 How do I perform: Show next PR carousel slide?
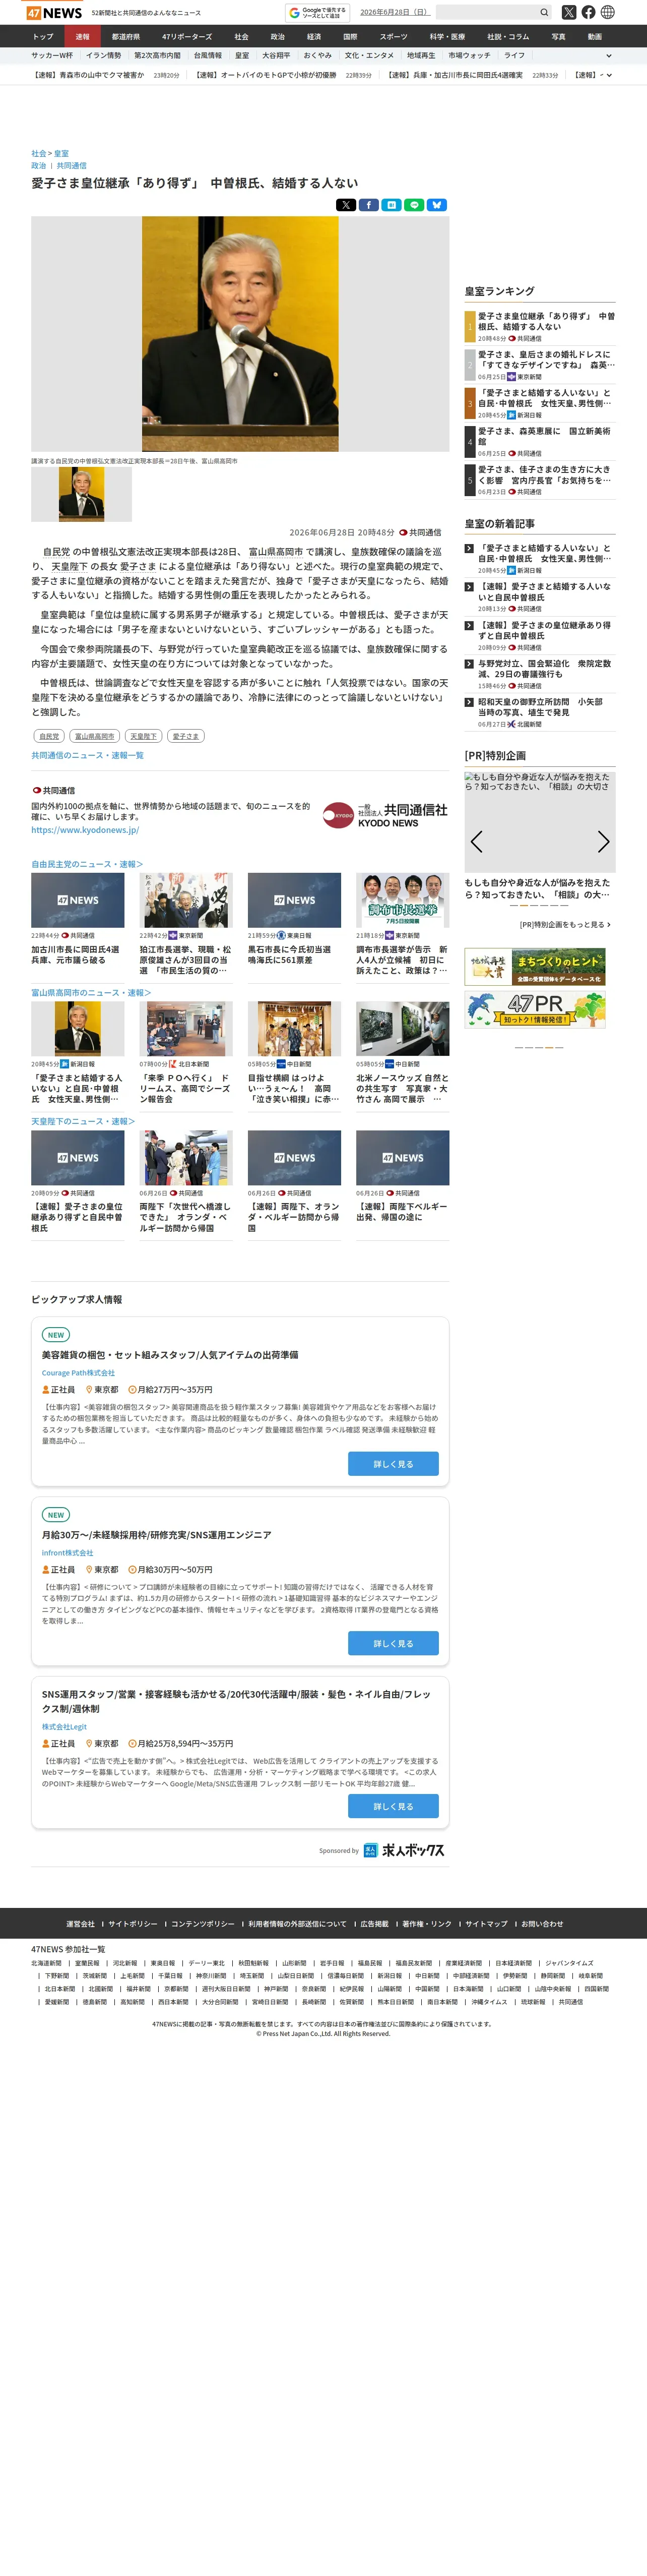(x=603, y=842)
